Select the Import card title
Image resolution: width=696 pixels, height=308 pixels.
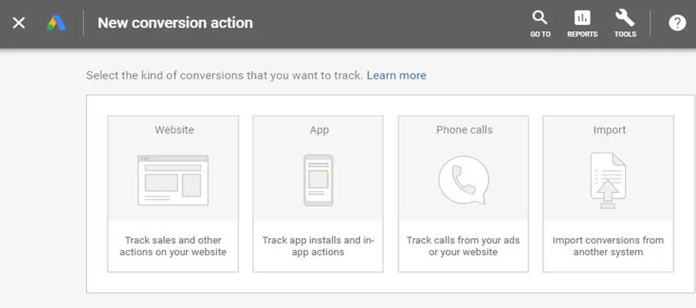tap(609, 130)
